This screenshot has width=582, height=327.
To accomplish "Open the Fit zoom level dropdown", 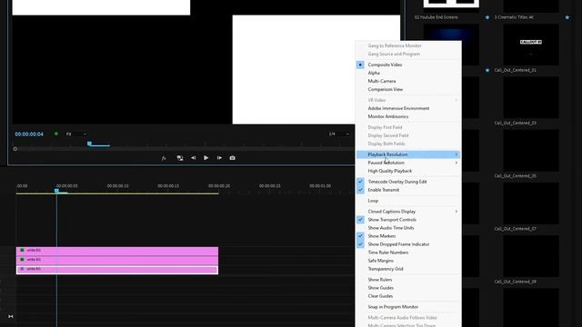I will coord(76,134).
